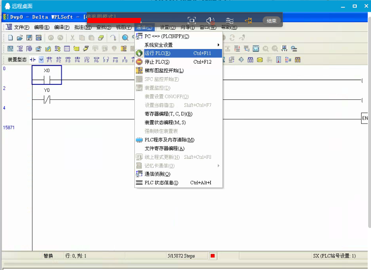This screenshot has width=371, height=270.
Task: Click the 结束 end session button
Action: (272, 21)
